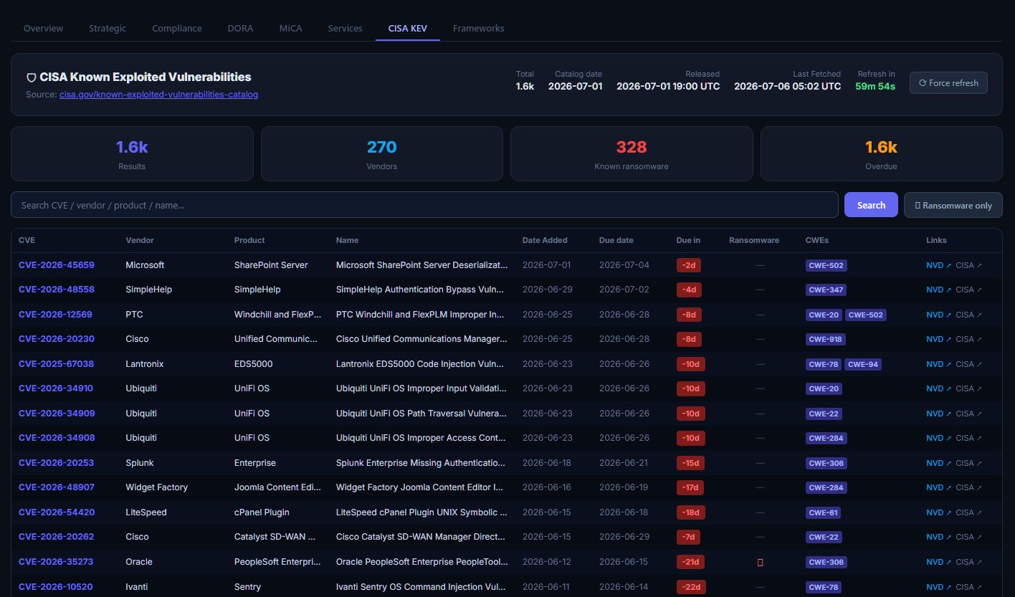
Task: Select the MiCA tab
Action: (290, 29)
